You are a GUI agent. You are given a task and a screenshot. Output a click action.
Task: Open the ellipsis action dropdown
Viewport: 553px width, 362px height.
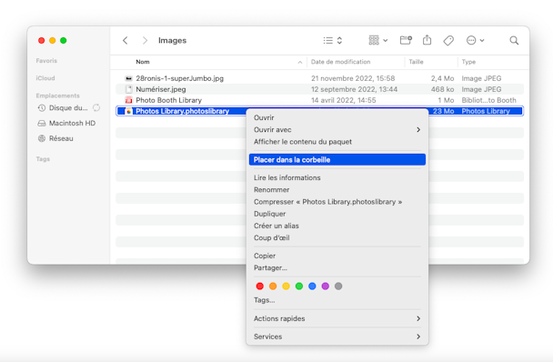475,41
